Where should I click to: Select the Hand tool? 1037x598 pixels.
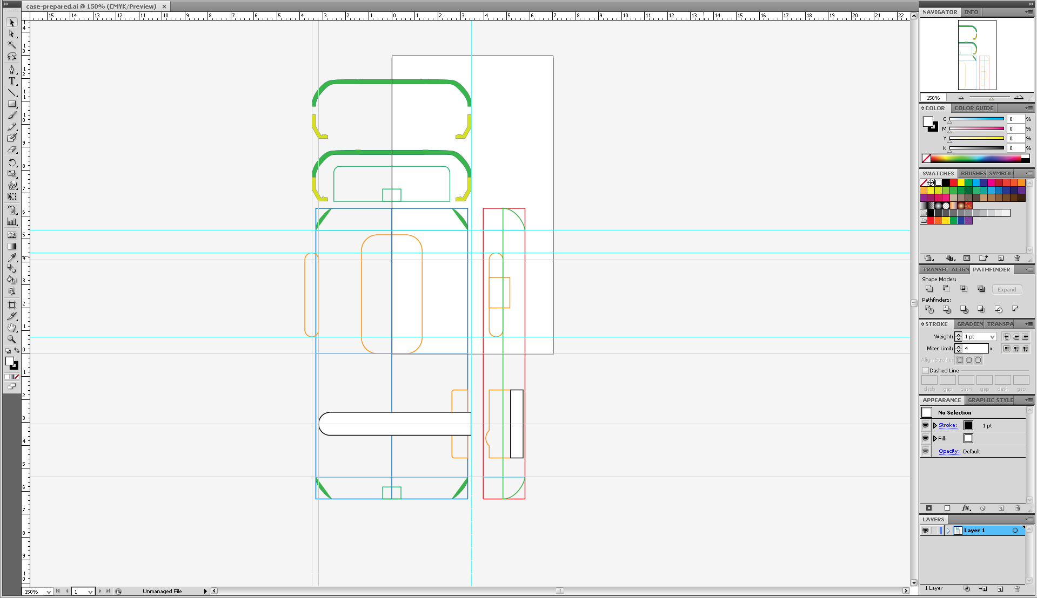coord(12,327)
